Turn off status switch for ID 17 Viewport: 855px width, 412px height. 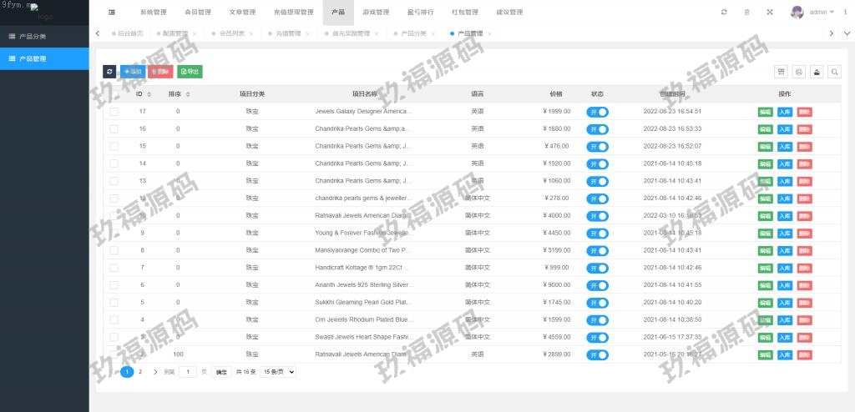(x=597, y=112)
